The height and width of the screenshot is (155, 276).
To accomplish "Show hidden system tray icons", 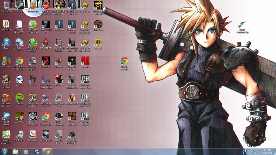I will click(250, 152).
